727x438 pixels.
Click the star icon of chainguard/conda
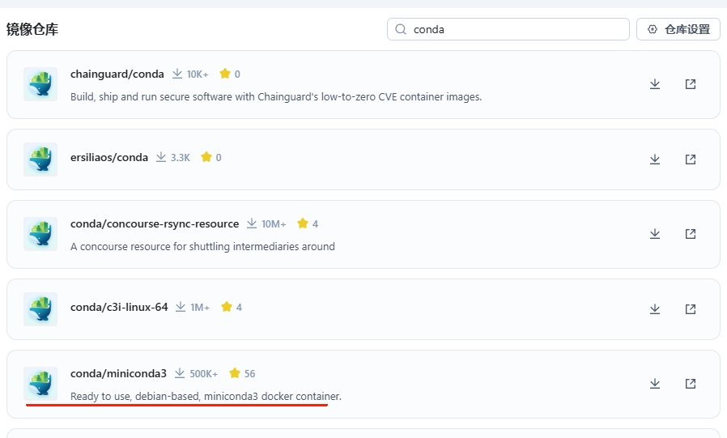[x=225, y=74]
